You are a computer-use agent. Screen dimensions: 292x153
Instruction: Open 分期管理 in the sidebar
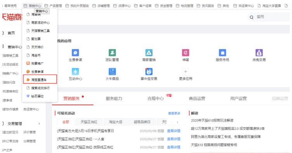[x=29, y=141]
